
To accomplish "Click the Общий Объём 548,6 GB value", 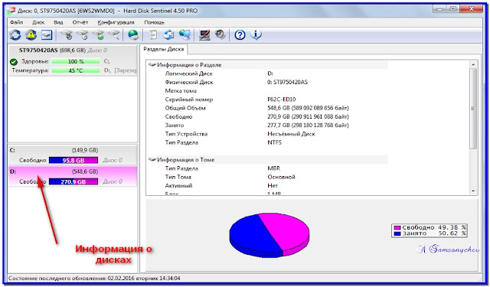I will pos(308,108).
